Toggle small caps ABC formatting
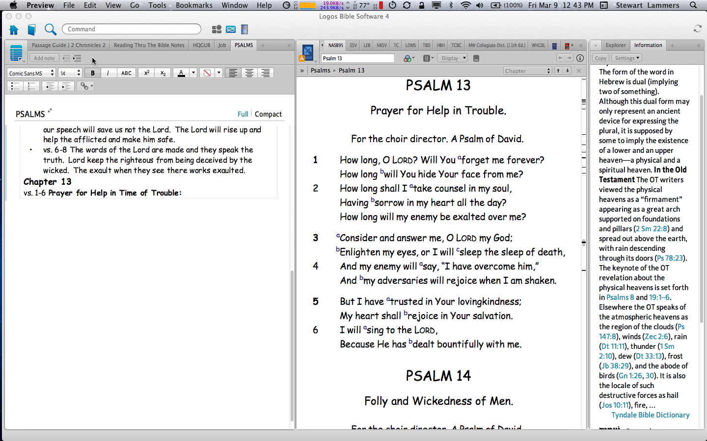 (x=126, y=73)
